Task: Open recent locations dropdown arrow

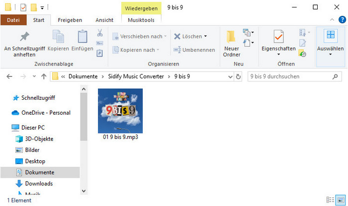Action: coord(34,76)
